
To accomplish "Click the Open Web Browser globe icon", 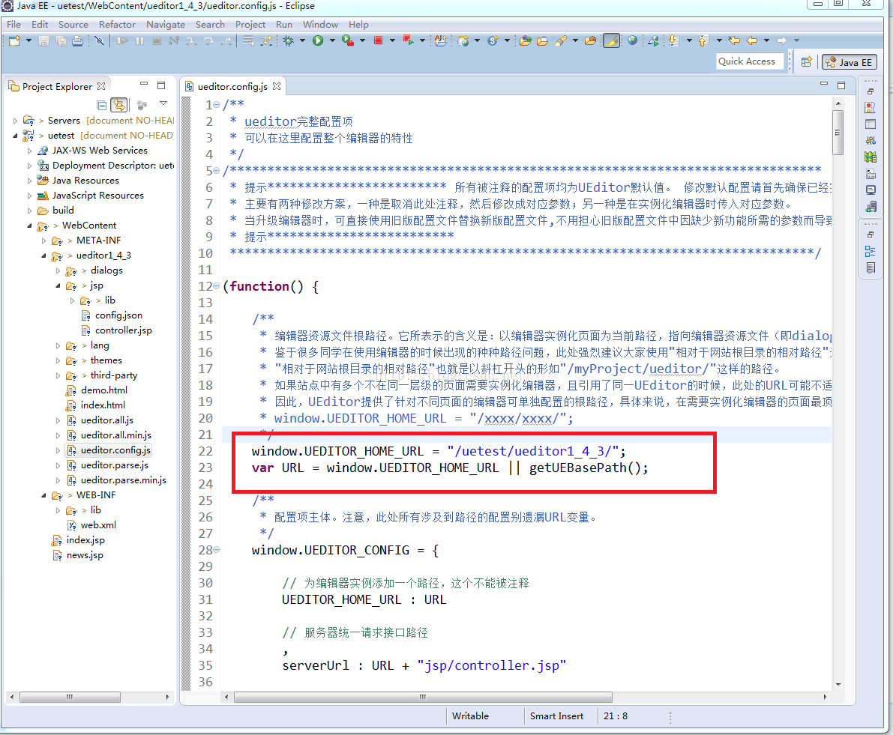I will point(632,40).
